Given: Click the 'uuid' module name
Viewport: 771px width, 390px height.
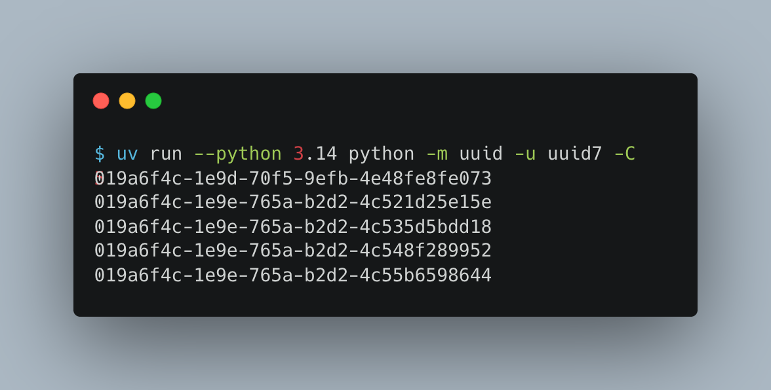Looking at the screenshot, I should point(481,154).
